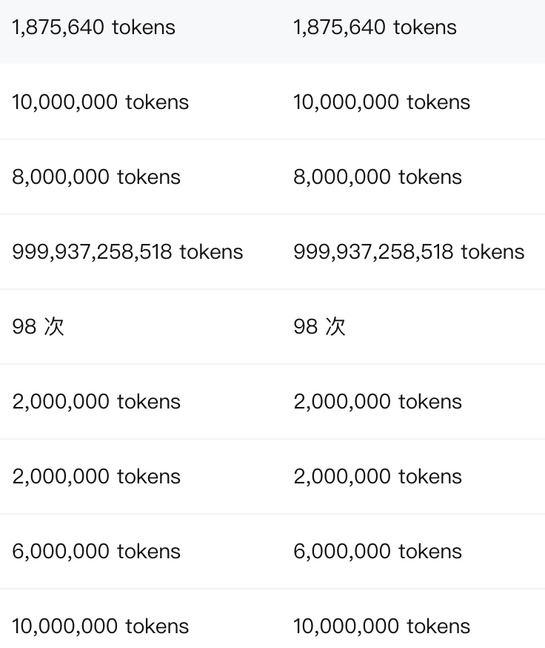Screen dimensions: 545x648
Task: Click the left 6,000,000 tokens cell
Action: (x=96, y=552)
